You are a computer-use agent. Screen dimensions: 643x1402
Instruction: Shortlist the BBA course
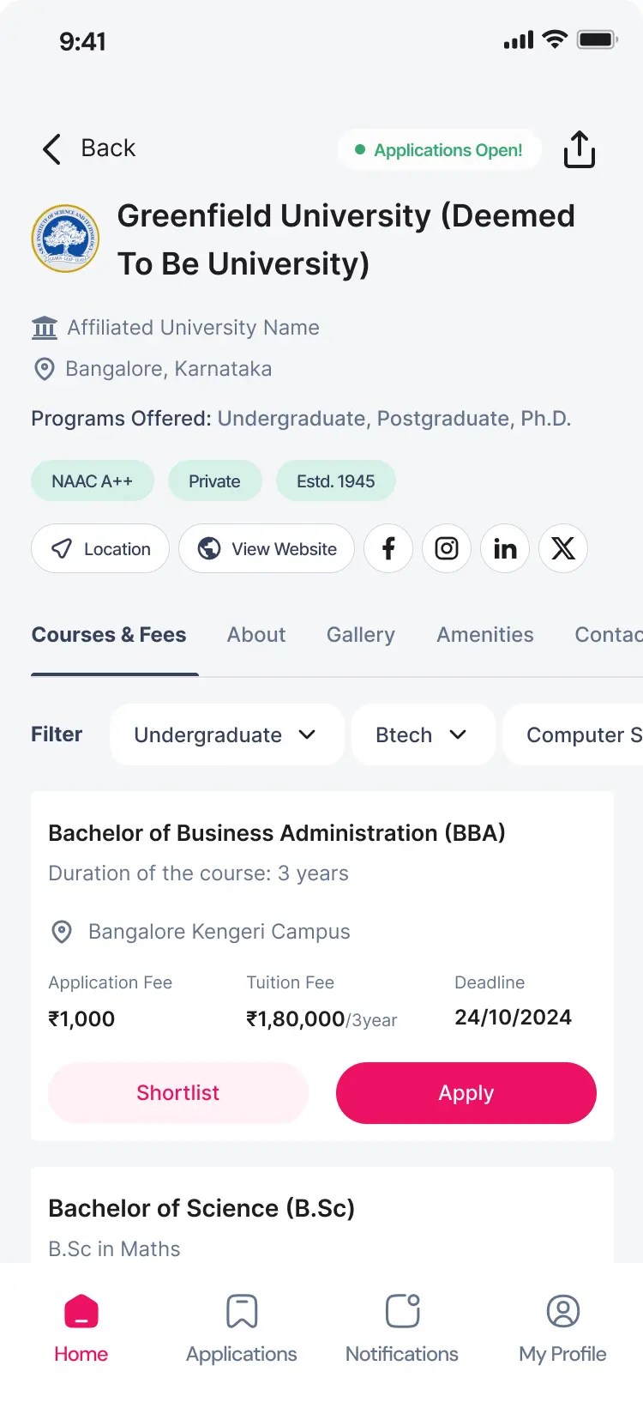[178, 1092]
